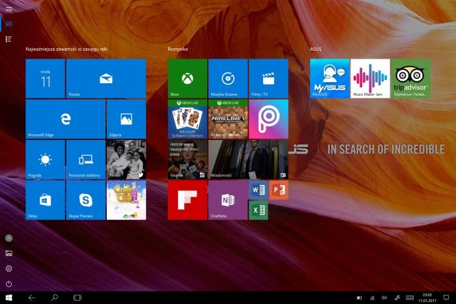456x304 pixels.
Task: Launch Microsoft Solitaire Collection tile
Action: pos(188,119)
